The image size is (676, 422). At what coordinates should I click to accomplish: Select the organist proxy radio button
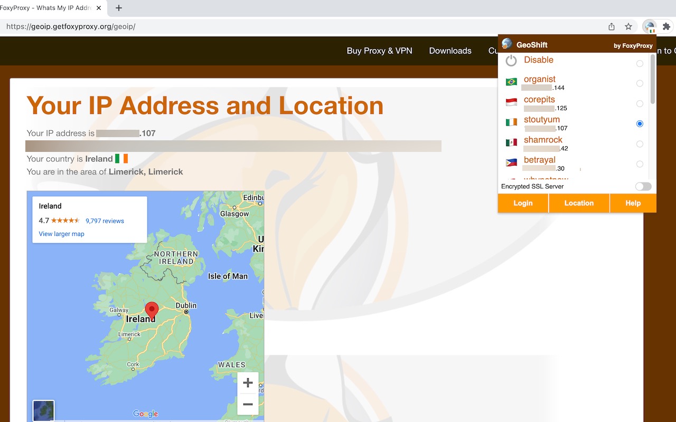point(640,83)
